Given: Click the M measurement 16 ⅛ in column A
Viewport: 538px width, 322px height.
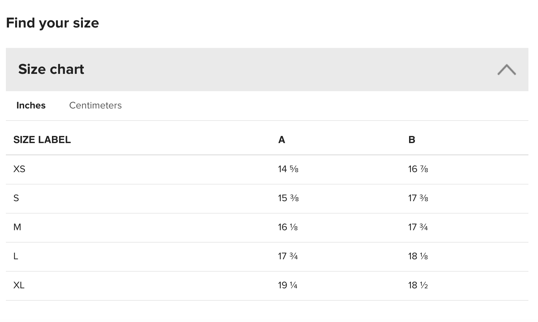Looking at the screenshot, I should pyautogui.click(x=288, y=227).
